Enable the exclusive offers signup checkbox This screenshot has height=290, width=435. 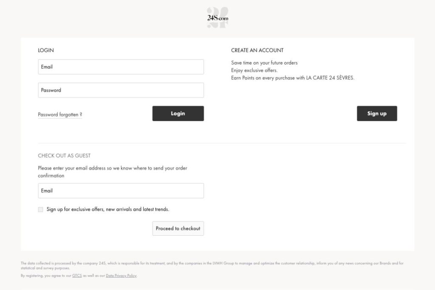pos(41,209)
